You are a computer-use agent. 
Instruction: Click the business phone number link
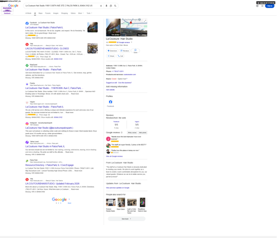(118, 71)
